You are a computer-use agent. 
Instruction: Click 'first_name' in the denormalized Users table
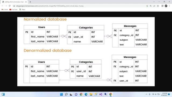(37, 71)
